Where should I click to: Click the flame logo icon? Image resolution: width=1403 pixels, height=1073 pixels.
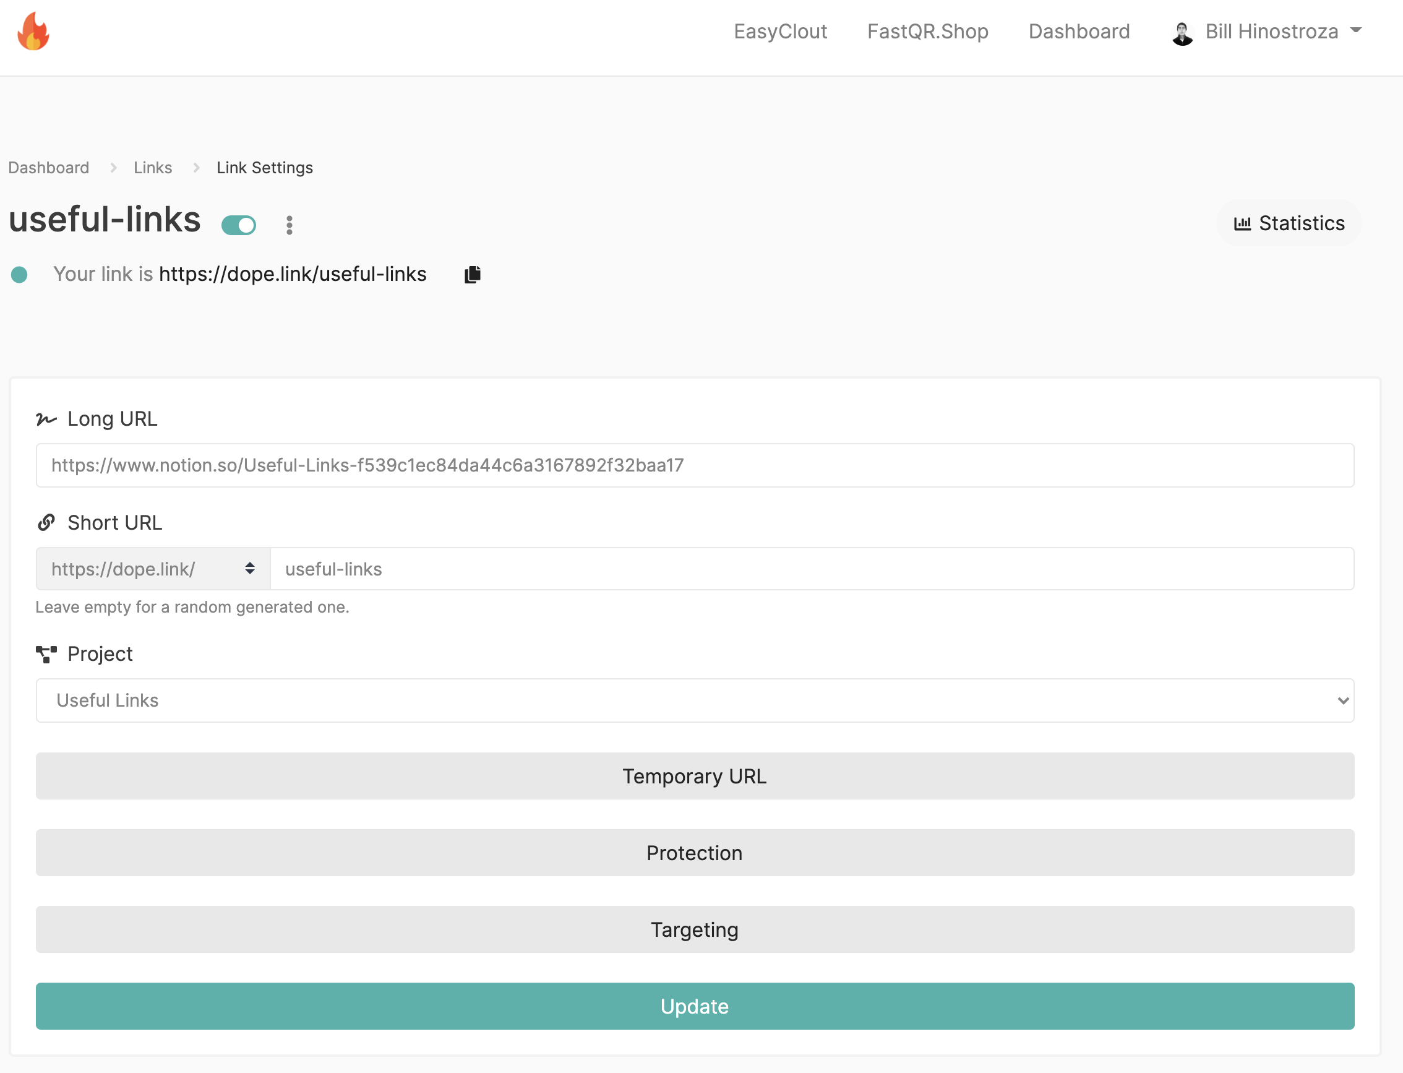coord(33,32)
